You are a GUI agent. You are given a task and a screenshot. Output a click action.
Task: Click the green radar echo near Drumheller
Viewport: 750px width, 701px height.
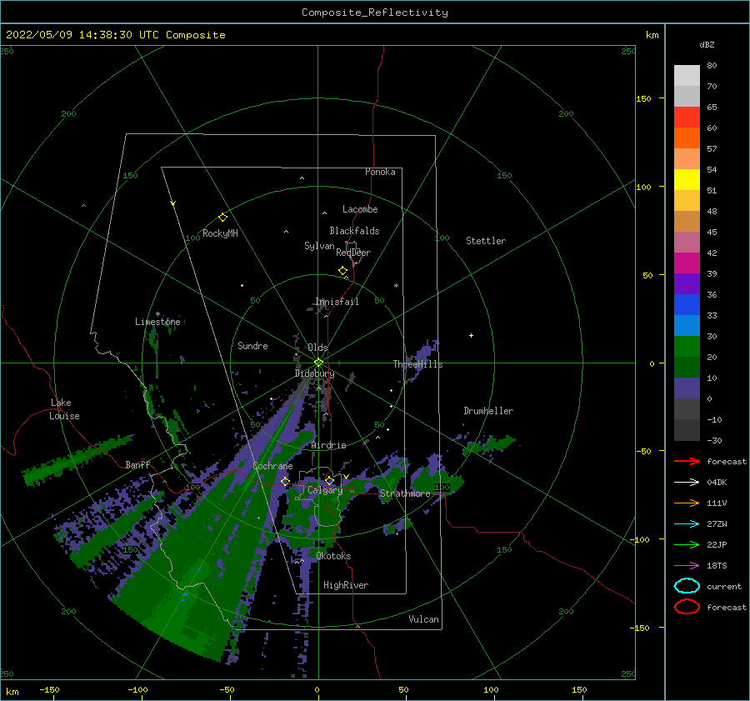[x=490, y=444]
